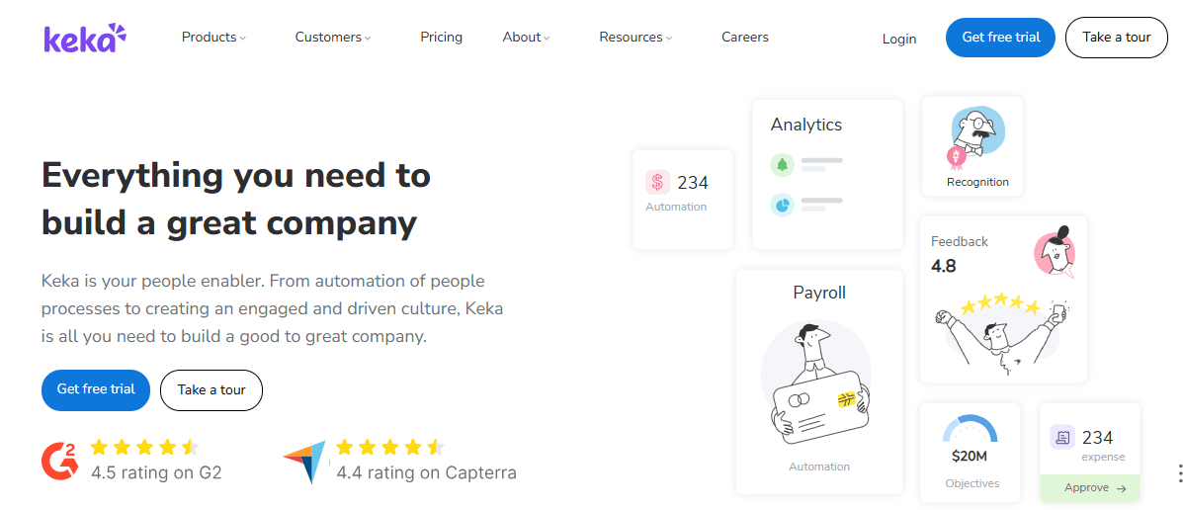Viewport: 1183px width, 510px height.
Task: Click the $20M Objectives value
Action: click(x=970, y=457)
